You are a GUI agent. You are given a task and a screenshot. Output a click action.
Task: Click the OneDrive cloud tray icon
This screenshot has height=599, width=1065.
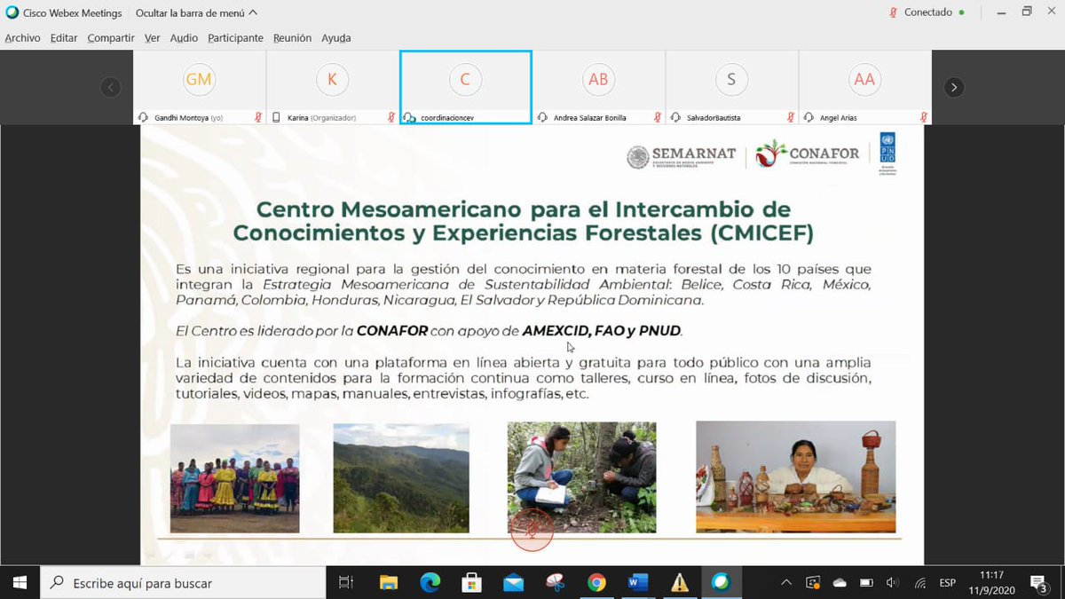pyautogui.click(x=840, y=583)
